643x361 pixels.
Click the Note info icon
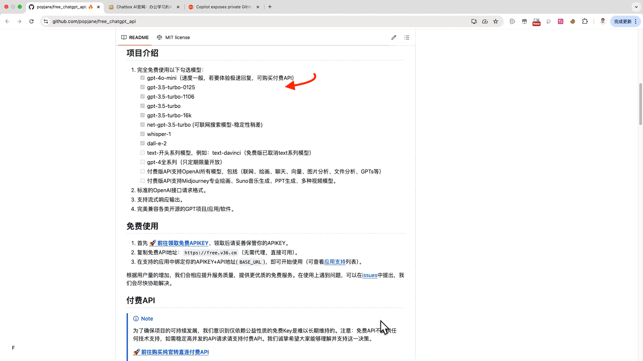136,319
